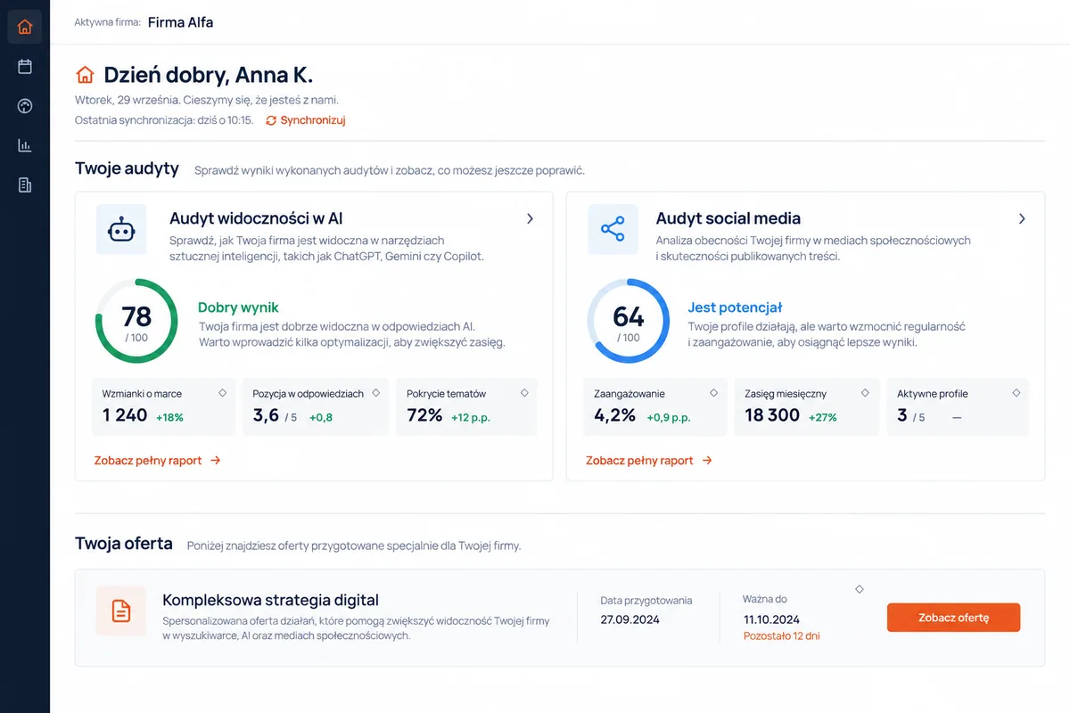
Task: Click the 18 300 monthly reach value
Action: 772,414
